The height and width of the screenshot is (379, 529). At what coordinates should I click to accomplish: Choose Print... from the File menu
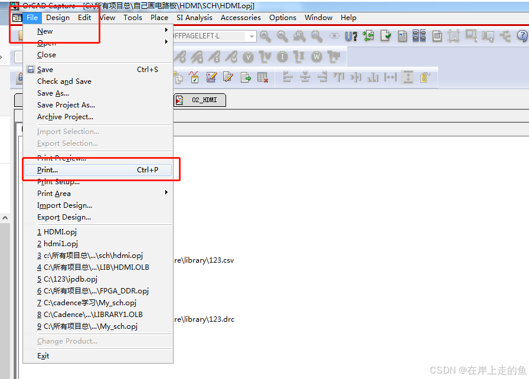pyautogui.click(x=98, y=170)
